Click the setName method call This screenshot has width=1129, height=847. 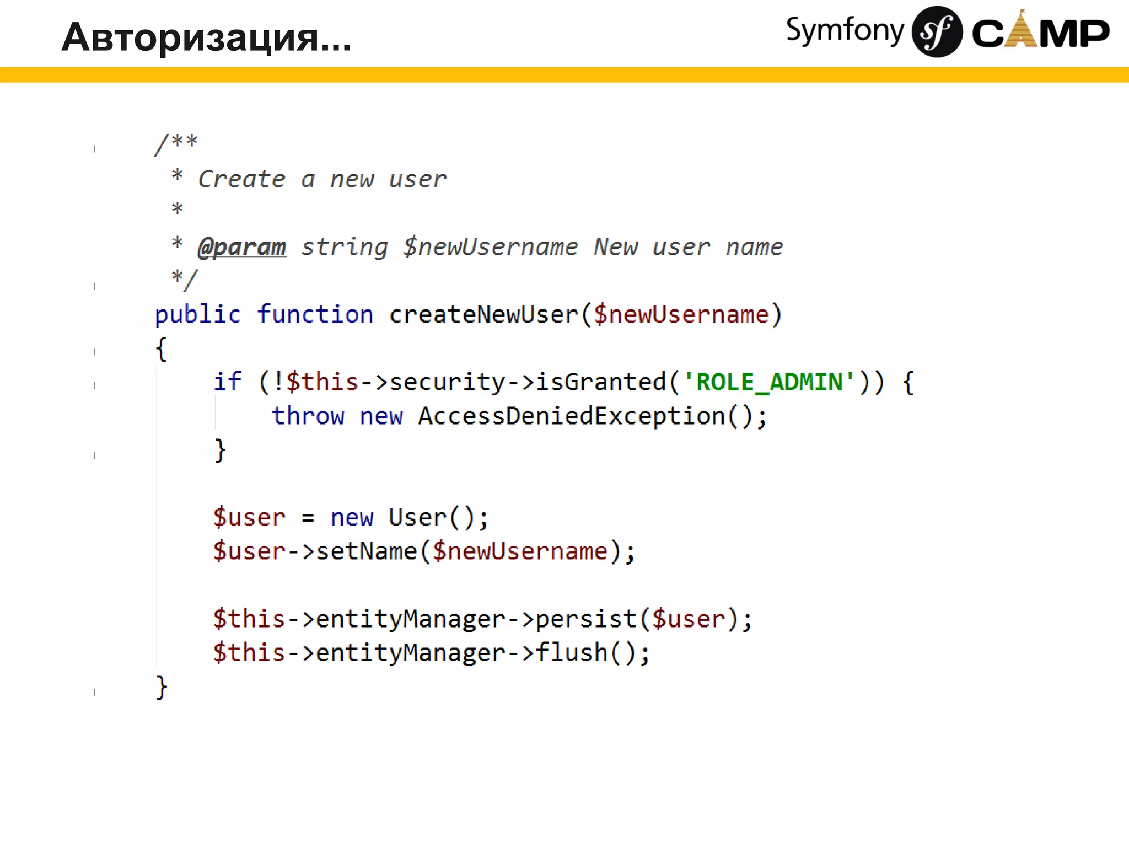point(367,551)
